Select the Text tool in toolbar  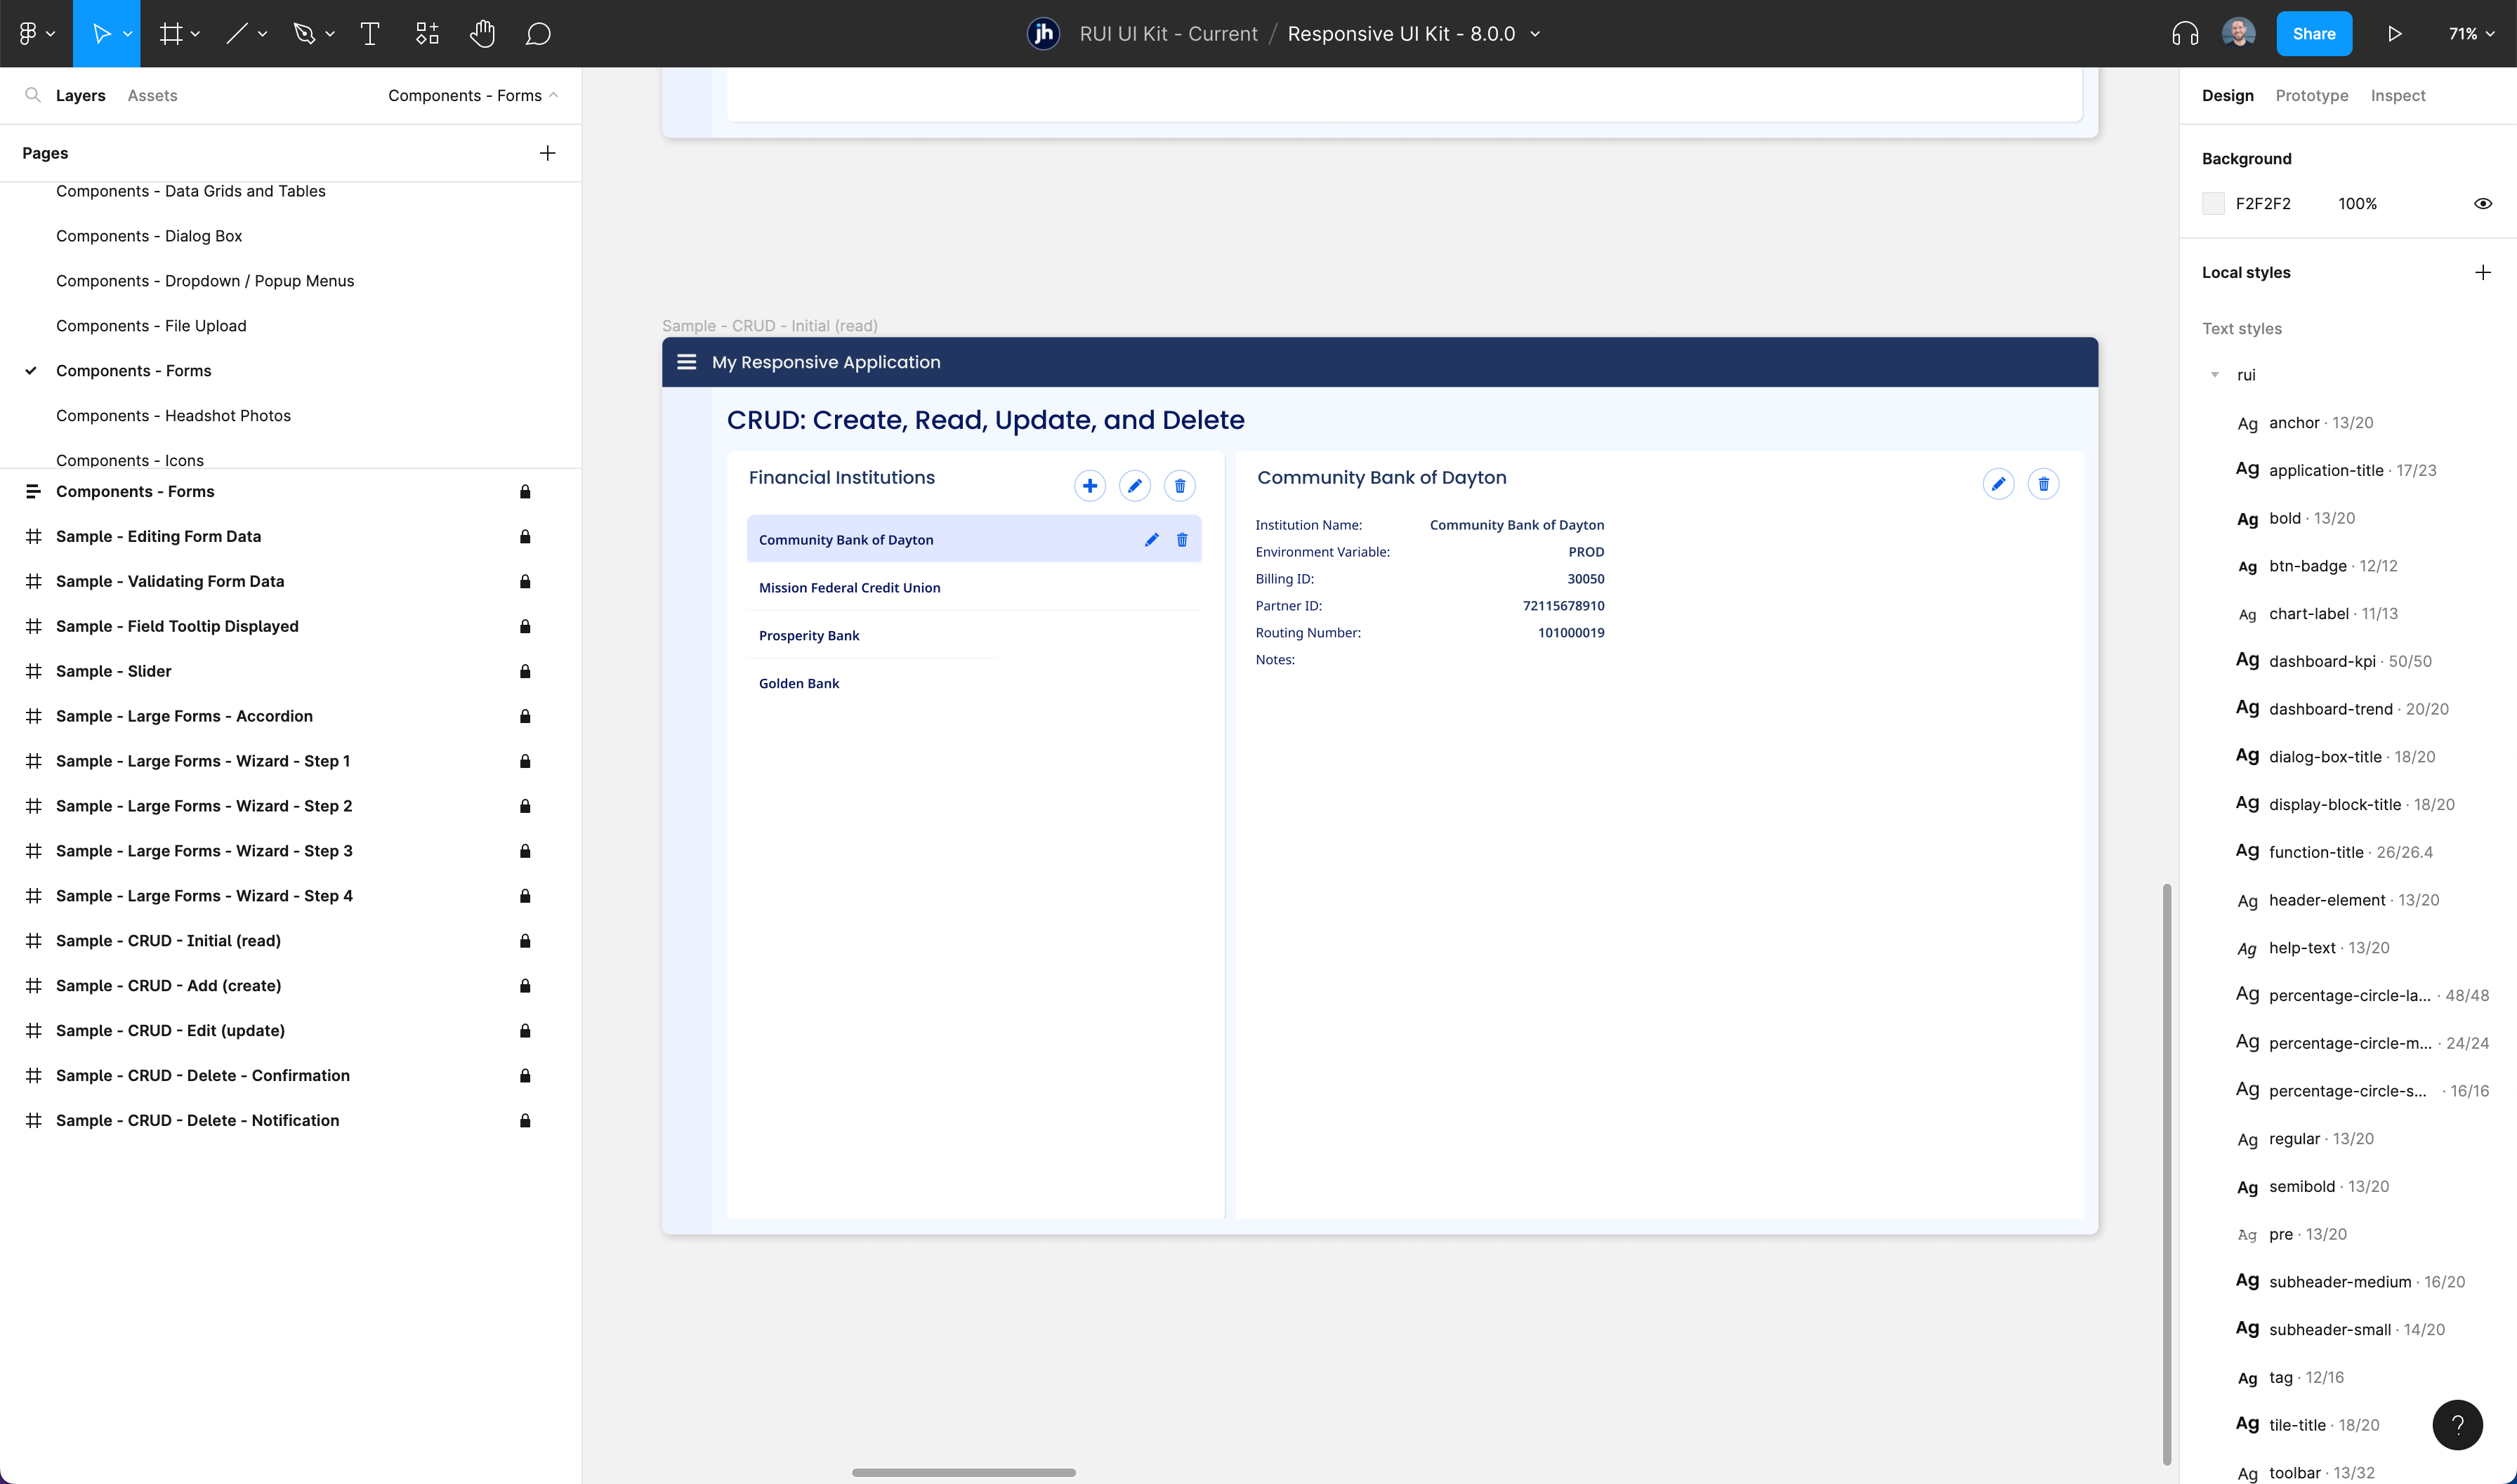(x=369, y=34)
